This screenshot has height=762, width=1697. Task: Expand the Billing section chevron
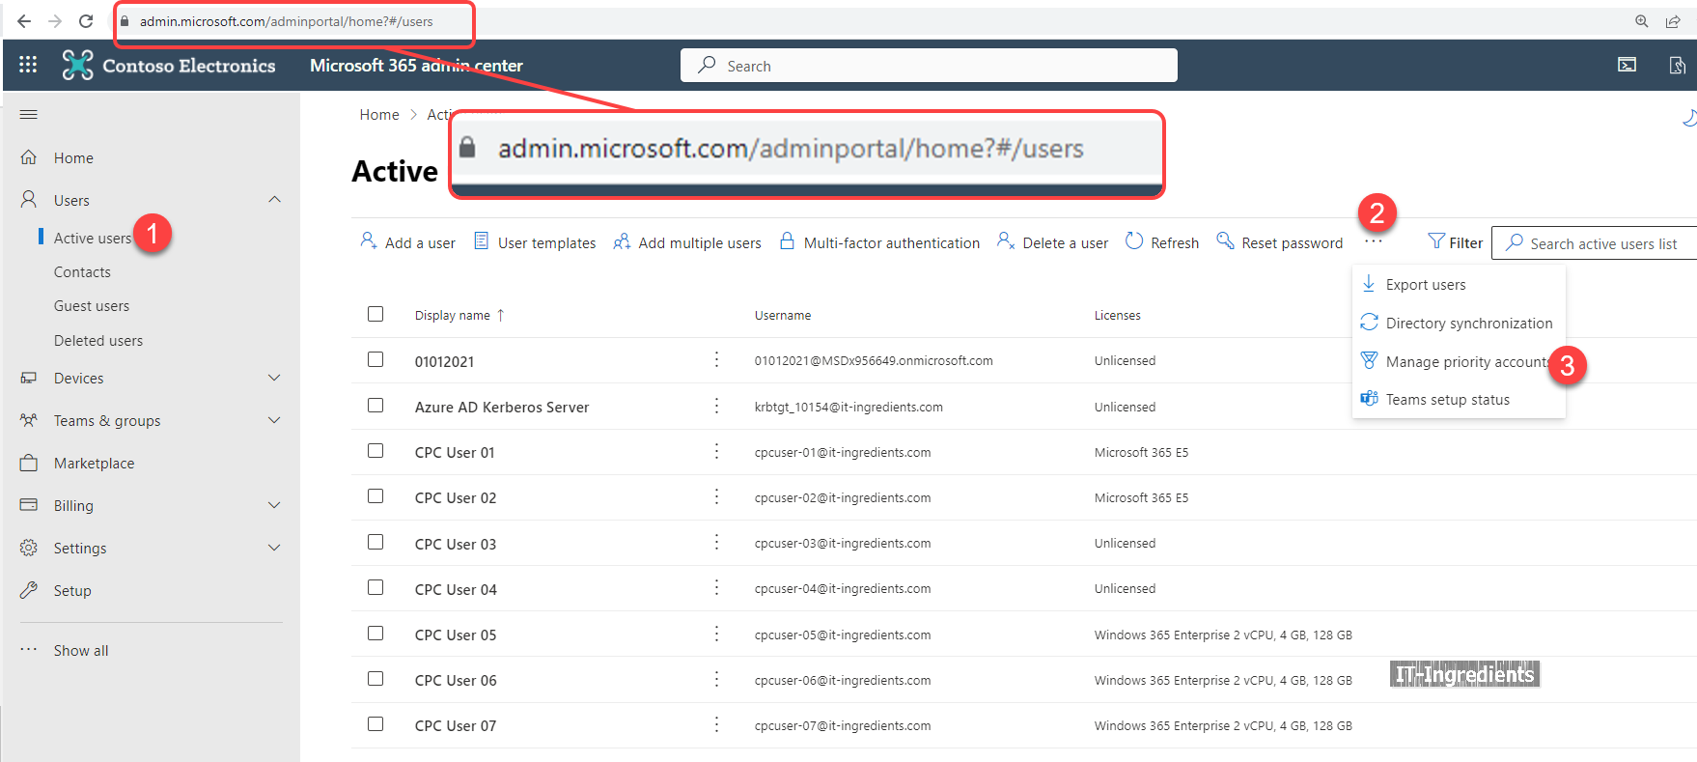pyautogui.click(x=274, y=505)
